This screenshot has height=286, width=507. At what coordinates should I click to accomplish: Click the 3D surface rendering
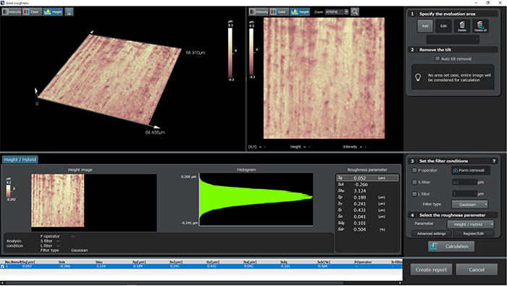click(x=109, y=79)
